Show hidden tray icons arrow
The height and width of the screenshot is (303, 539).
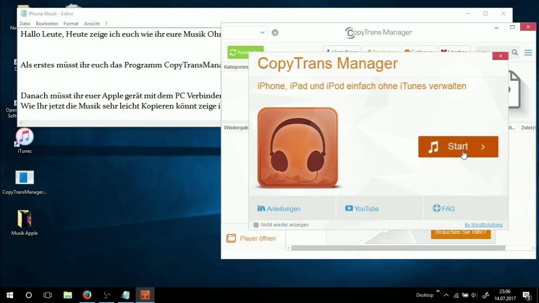point(446,295)
